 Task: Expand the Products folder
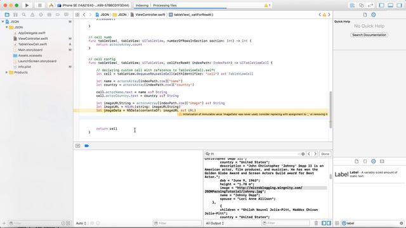click(6, 72)
